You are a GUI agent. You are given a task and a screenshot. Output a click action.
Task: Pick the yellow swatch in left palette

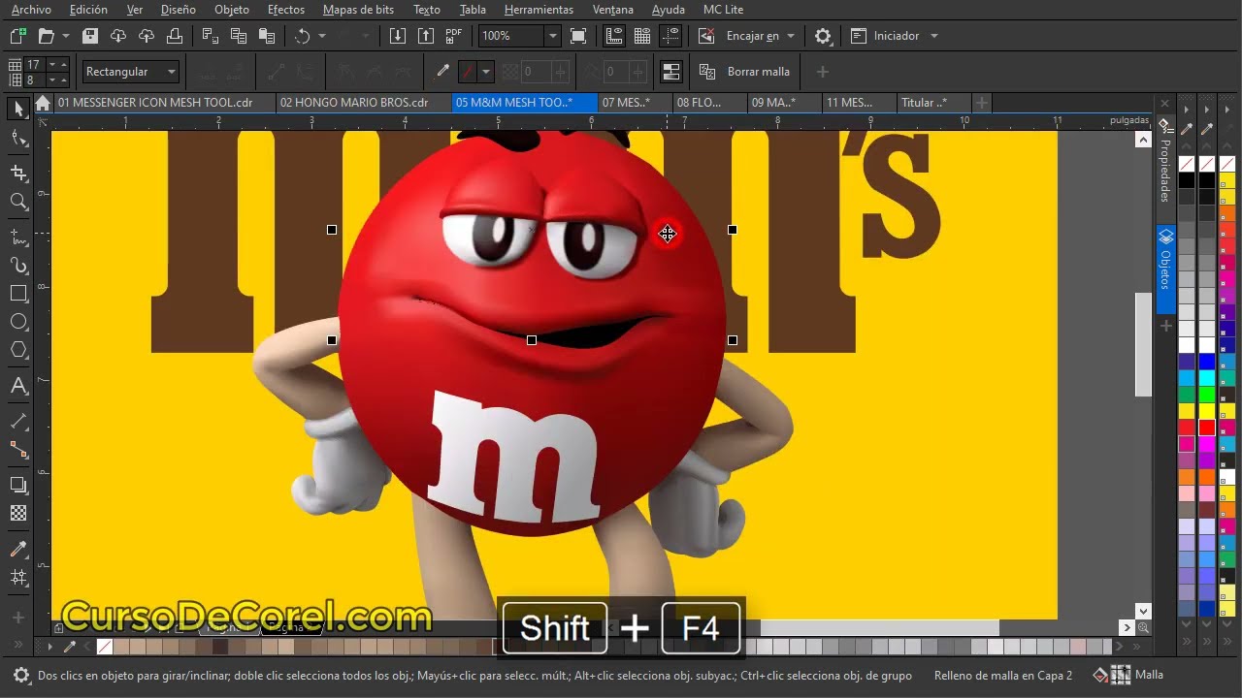click(x=1186, y=411)
